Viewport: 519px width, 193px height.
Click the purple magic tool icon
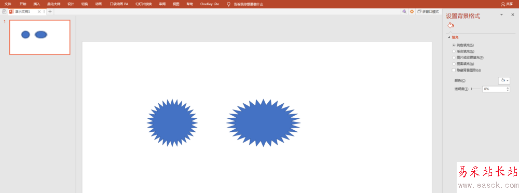[x=404, y=11]
